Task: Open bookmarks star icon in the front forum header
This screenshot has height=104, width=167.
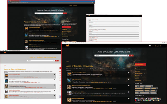Action: (159, 46)
